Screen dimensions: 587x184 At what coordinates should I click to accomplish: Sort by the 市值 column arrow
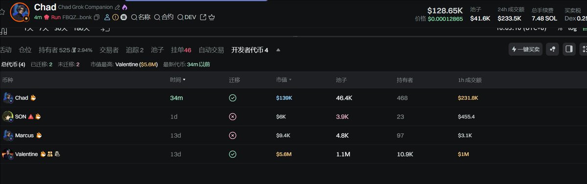pyautogui.click(x=290, y=80)
